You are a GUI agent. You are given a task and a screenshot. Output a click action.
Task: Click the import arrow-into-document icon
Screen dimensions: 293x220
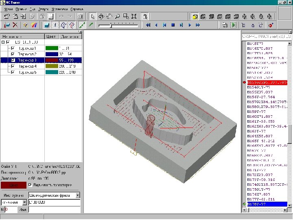point(24,16)
